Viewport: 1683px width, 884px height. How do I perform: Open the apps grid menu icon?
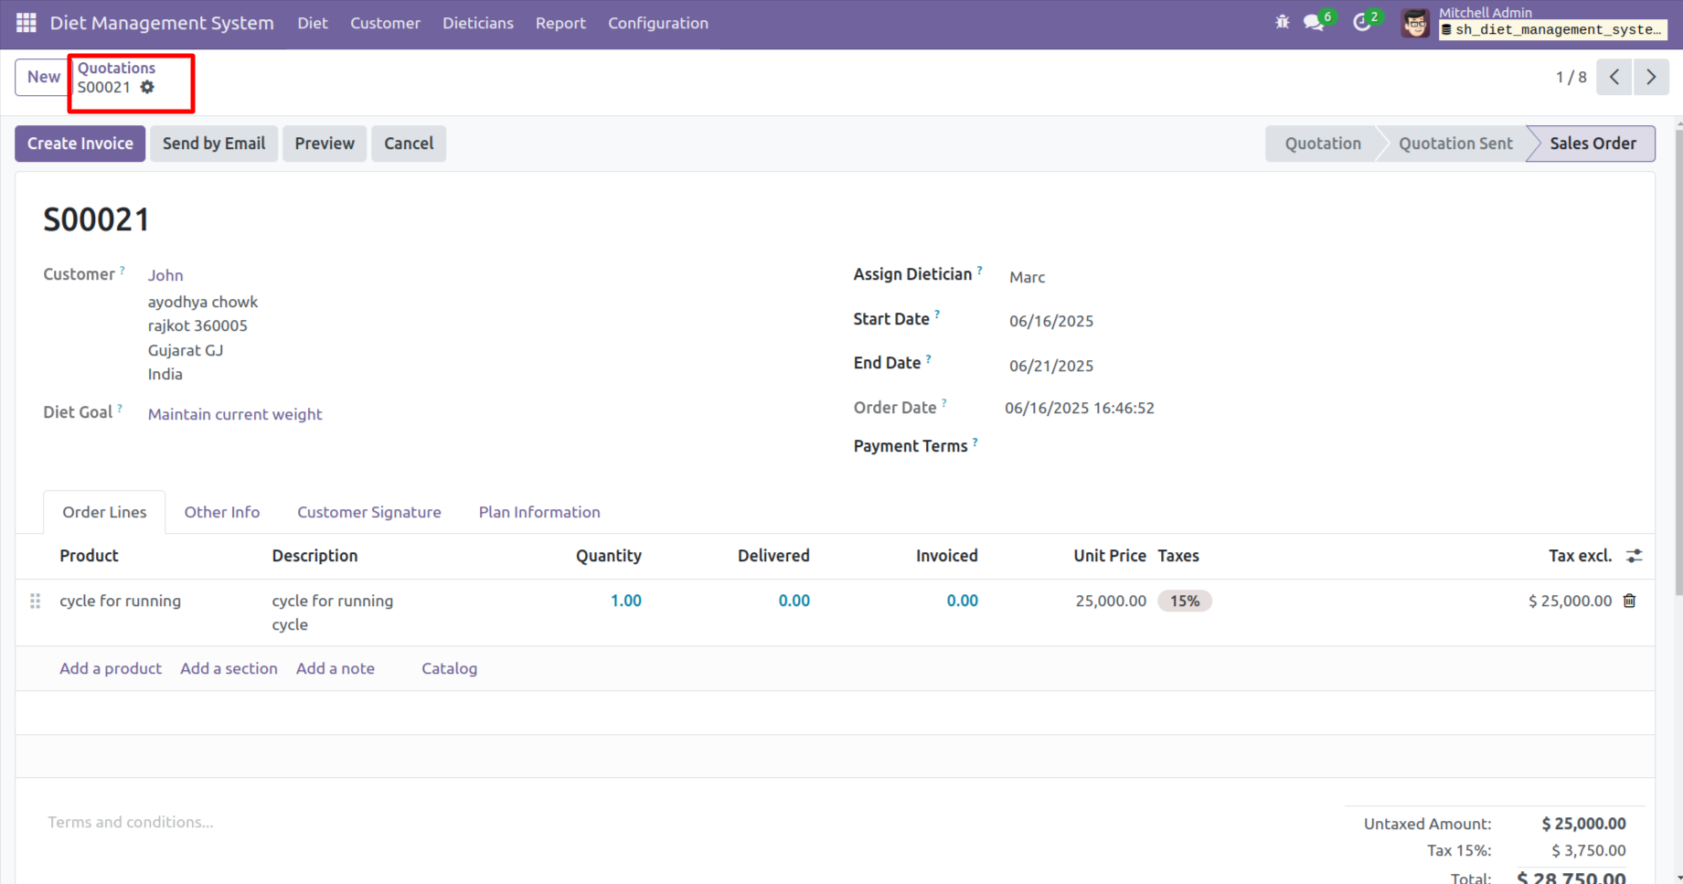point(26,23)
